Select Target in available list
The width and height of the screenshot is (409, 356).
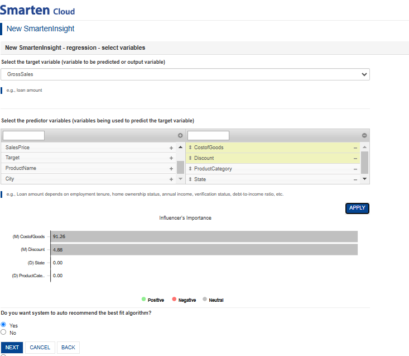point(88,158)
